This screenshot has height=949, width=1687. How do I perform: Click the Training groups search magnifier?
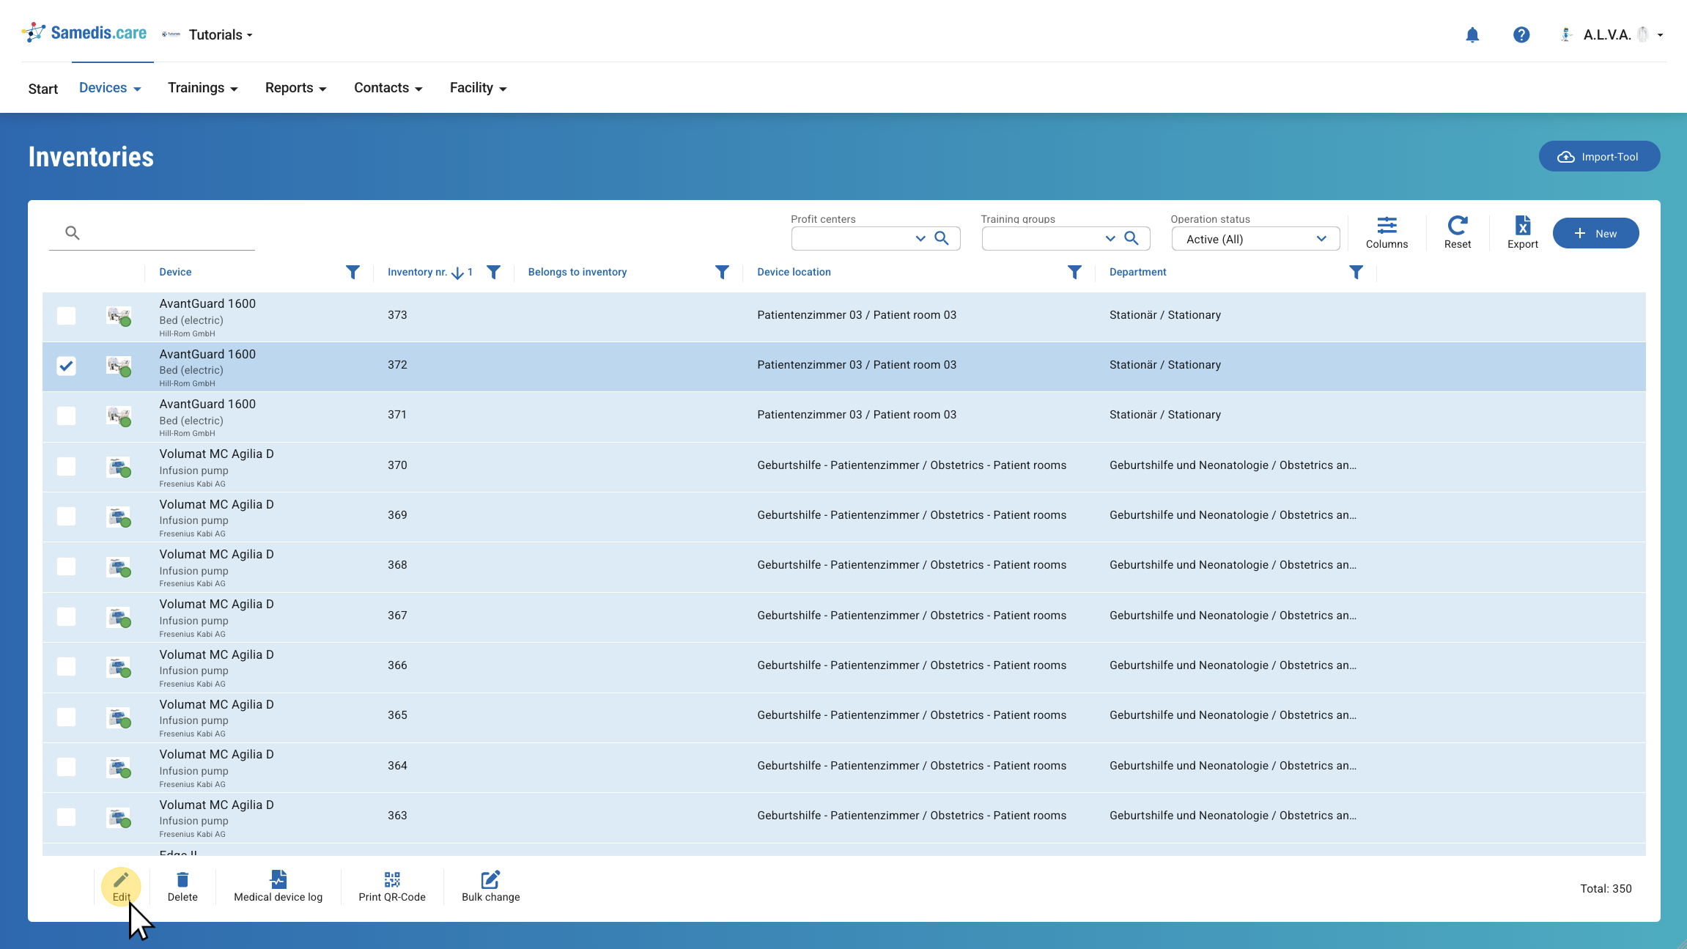pyautogui.click(x=1132, y=238)
